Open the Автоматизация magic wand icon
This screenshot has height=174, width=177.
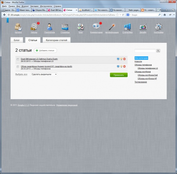click(x=112, y=27)
